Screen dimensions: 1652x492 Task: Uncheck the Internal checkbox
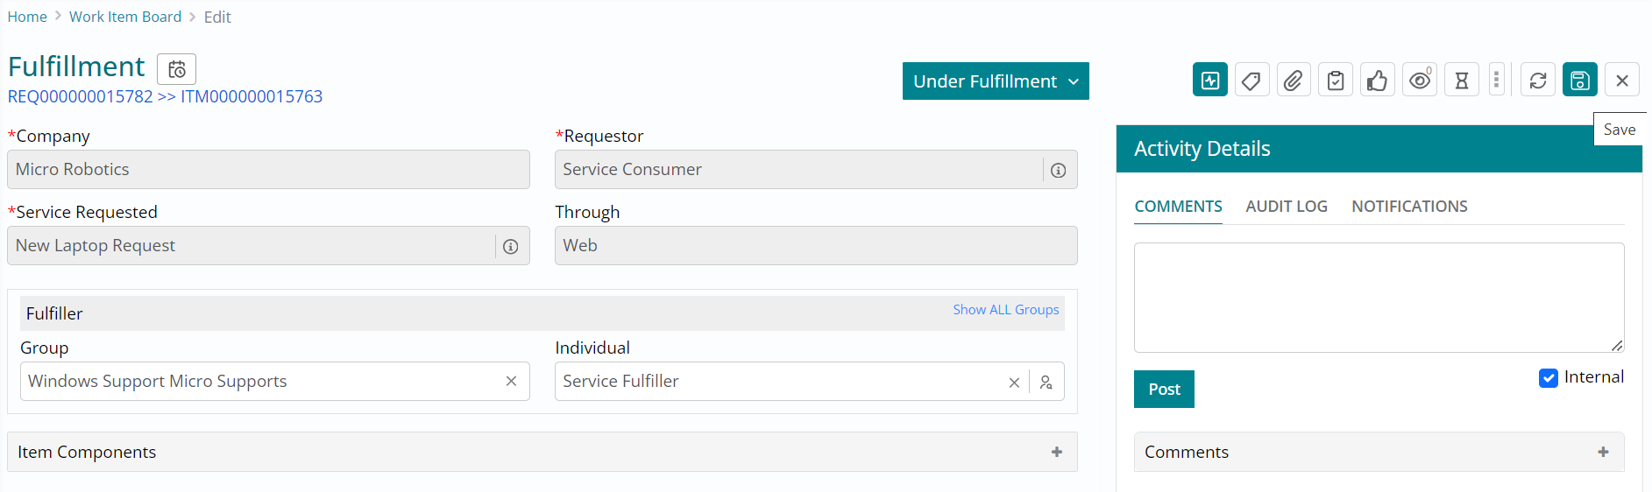[x=1549, y=377]
